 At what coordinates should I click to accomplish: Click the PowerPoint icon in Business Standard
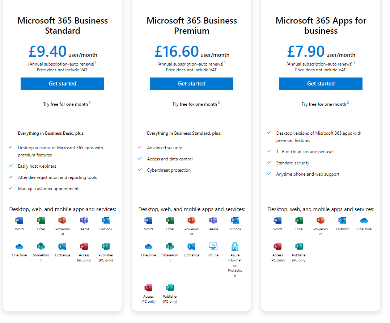(63, 221)
